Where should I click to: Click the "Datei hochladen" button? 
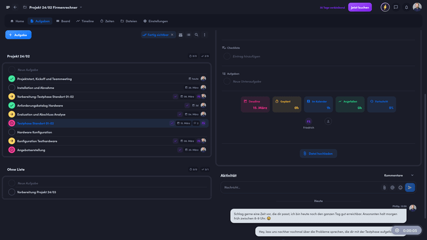(319, 153)
